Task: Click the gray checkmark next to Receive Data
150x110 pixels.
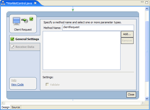Action: tap(12, 47)
